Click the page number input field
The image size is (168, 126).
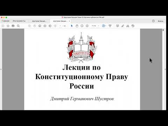click(x=61, y=26)
